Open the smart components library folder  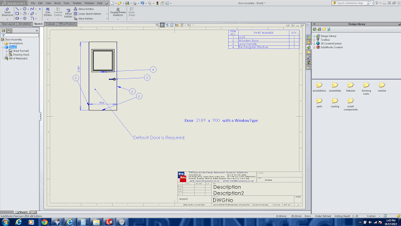coord(351,104)
